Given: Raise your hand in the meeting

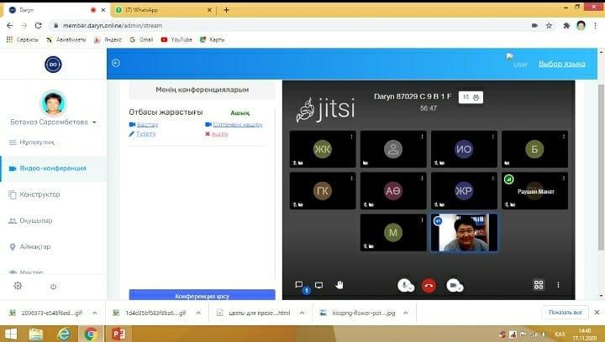Looking at the screenshot, I should [x=339, y=284].
